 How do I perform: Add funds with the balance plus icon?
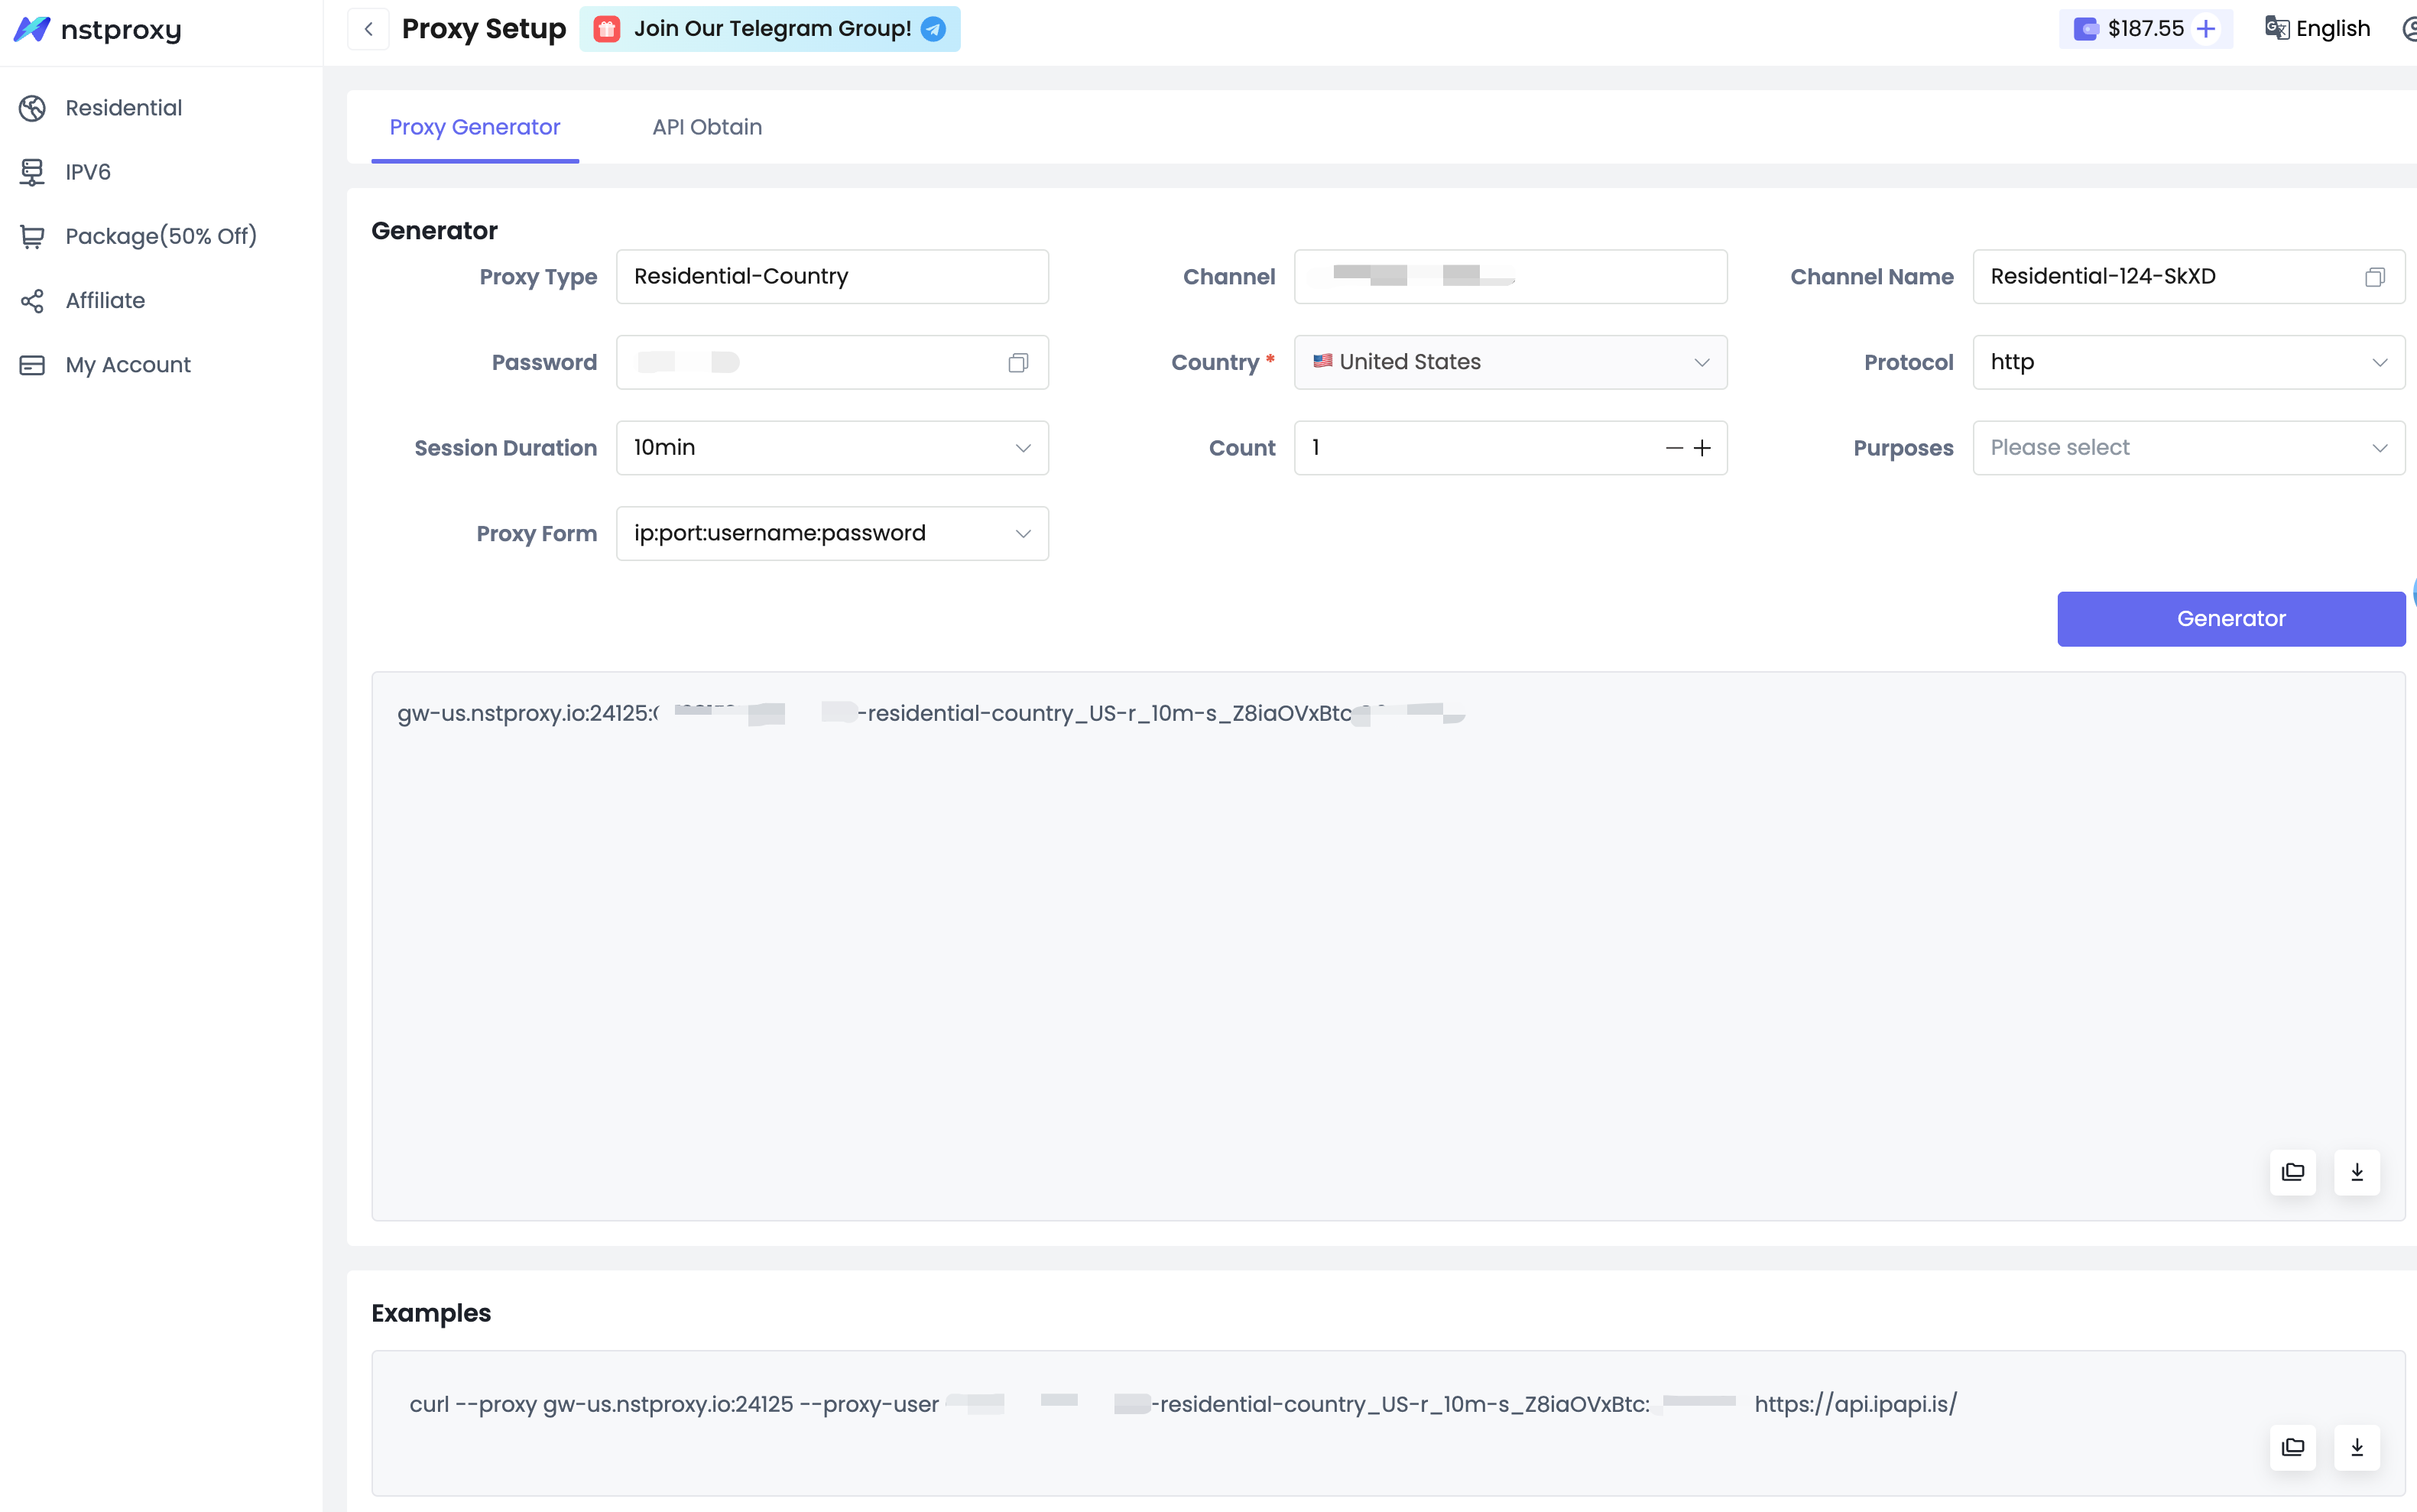pos(2206,29)
